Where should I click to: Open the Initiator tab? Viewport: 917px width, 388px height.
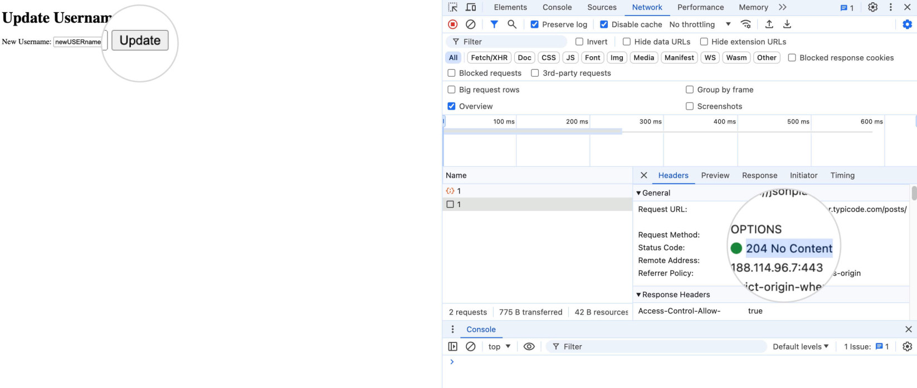coord(803,175)
